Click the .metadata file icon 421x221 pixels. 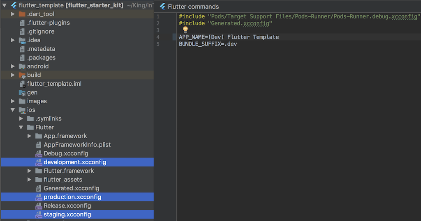click(x=22, y=49)
